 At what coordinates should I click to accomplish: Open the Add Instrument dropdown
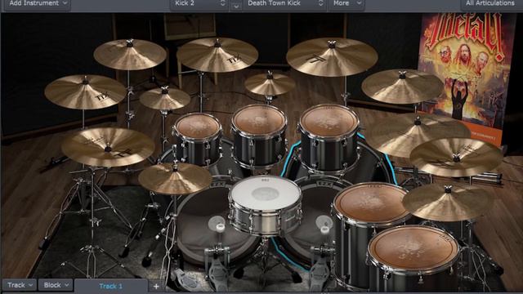click(x=37, y=4)
